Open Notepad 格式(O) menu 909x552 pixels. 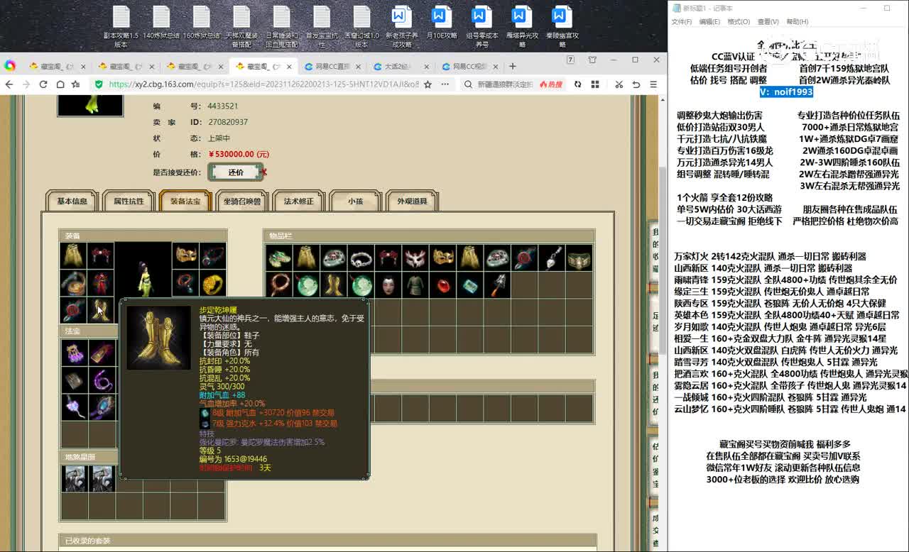(x=739, y=22)
